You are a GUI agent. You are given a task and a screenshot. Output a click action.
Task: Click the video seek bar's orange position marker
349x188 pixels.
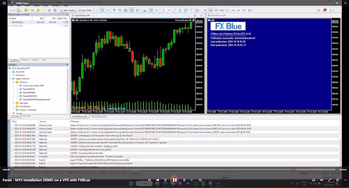(x=293, y=169)
